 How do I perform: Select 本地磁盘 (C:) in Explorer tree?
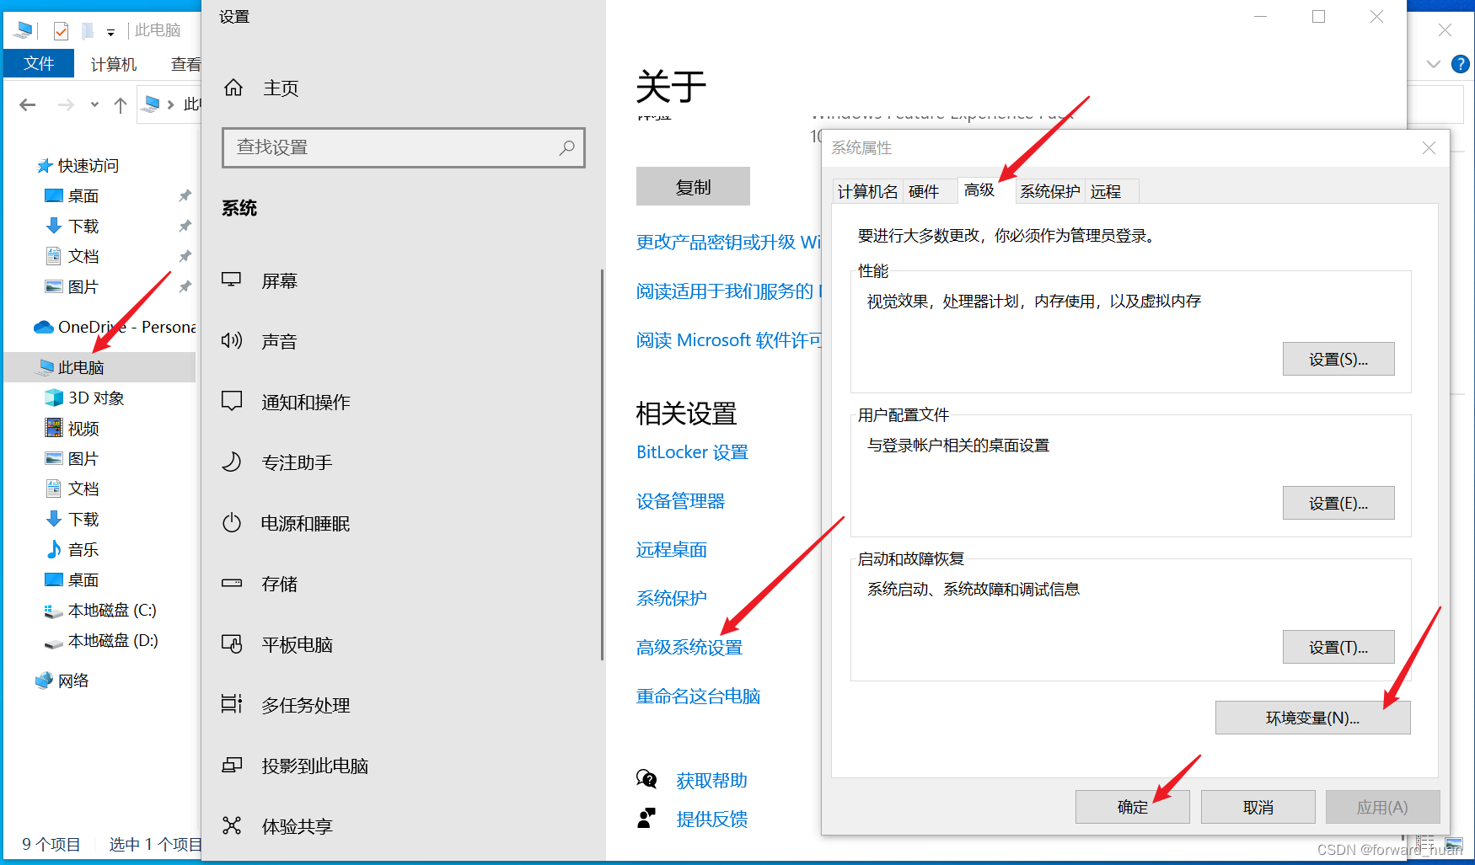click(111, 610)
